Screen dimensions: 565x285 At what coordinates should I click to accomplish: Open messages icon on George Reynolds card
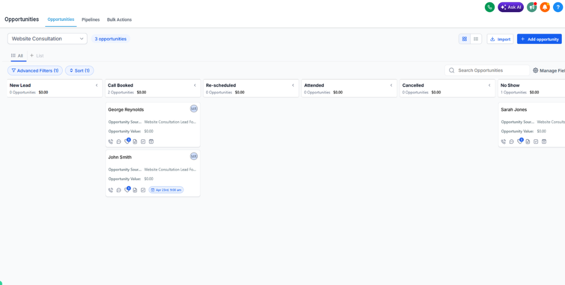pyautogui.click(x=119, y=141)
